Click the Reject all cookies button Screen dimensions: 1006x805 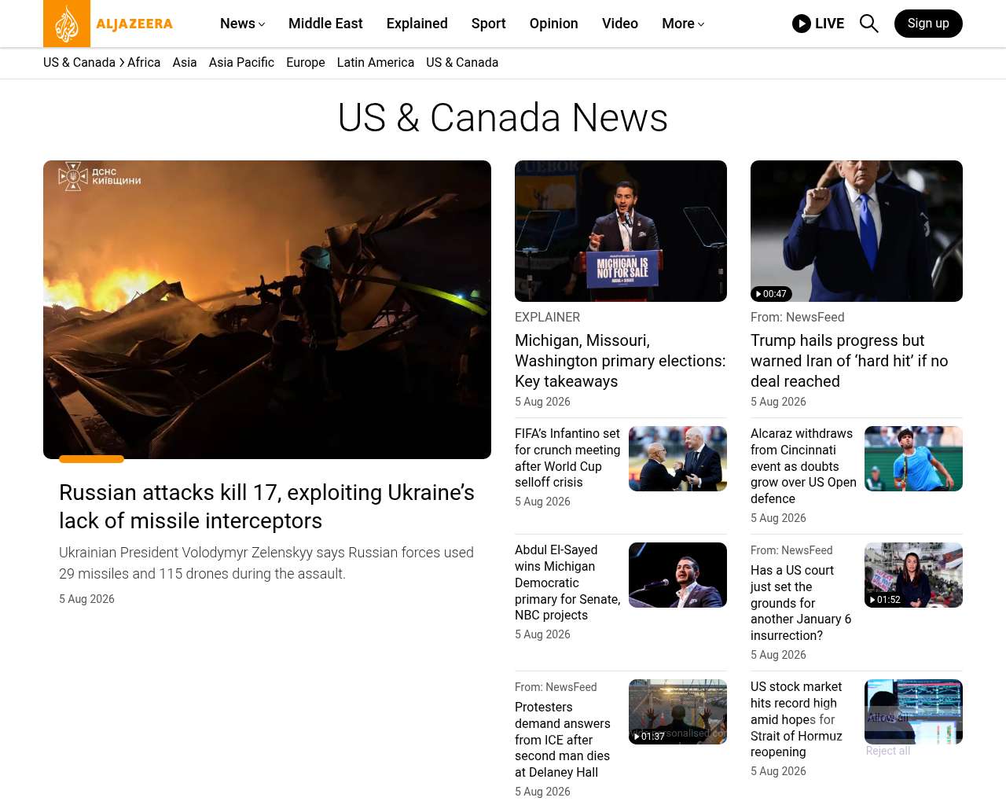click(888, 751)
